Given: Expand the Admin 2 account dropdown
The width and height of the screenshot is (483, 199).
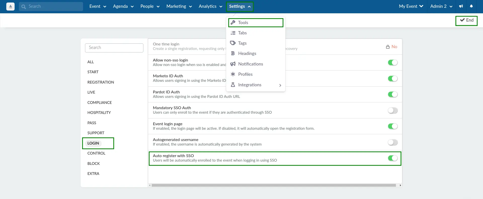Looking at the screenshot, I should (441, 6).
